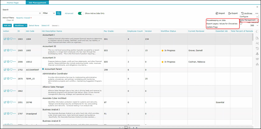Switch to the Home Page tab

coord(13,2)
